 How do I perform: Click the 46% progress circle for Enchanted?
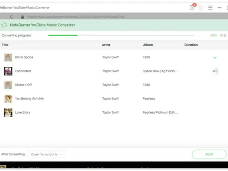pos(215,71)
